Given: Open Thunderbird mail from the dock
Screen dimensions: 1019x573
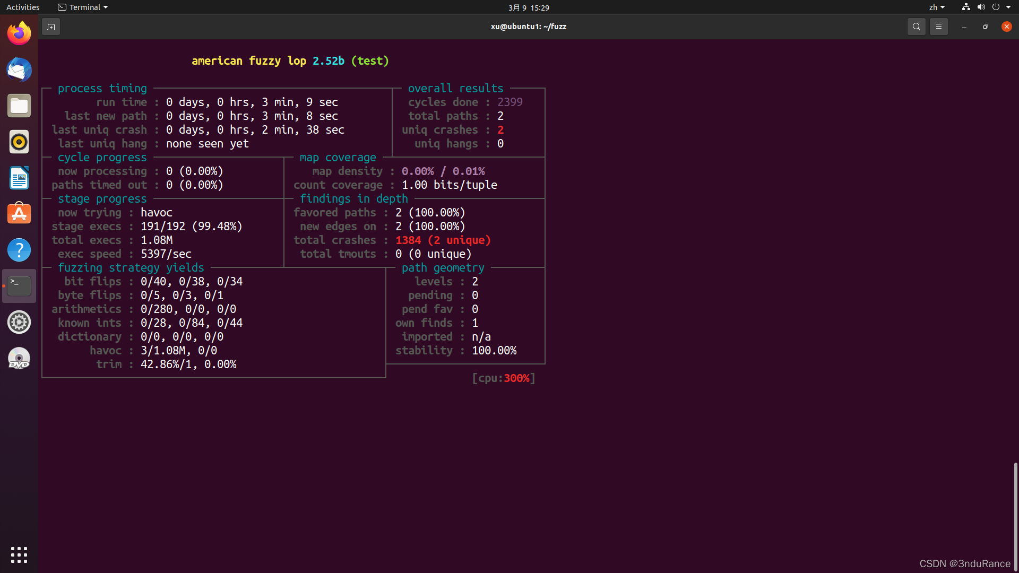Looking at the screenshot, I should pyautogui.click(x=19, y=70).
